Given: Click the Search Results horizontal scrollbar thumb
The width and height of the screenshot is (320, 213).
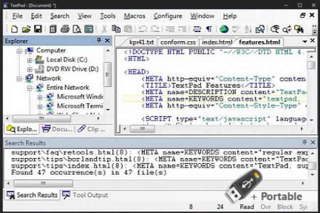Looking at the screenshot, I should tap(44, 183).
